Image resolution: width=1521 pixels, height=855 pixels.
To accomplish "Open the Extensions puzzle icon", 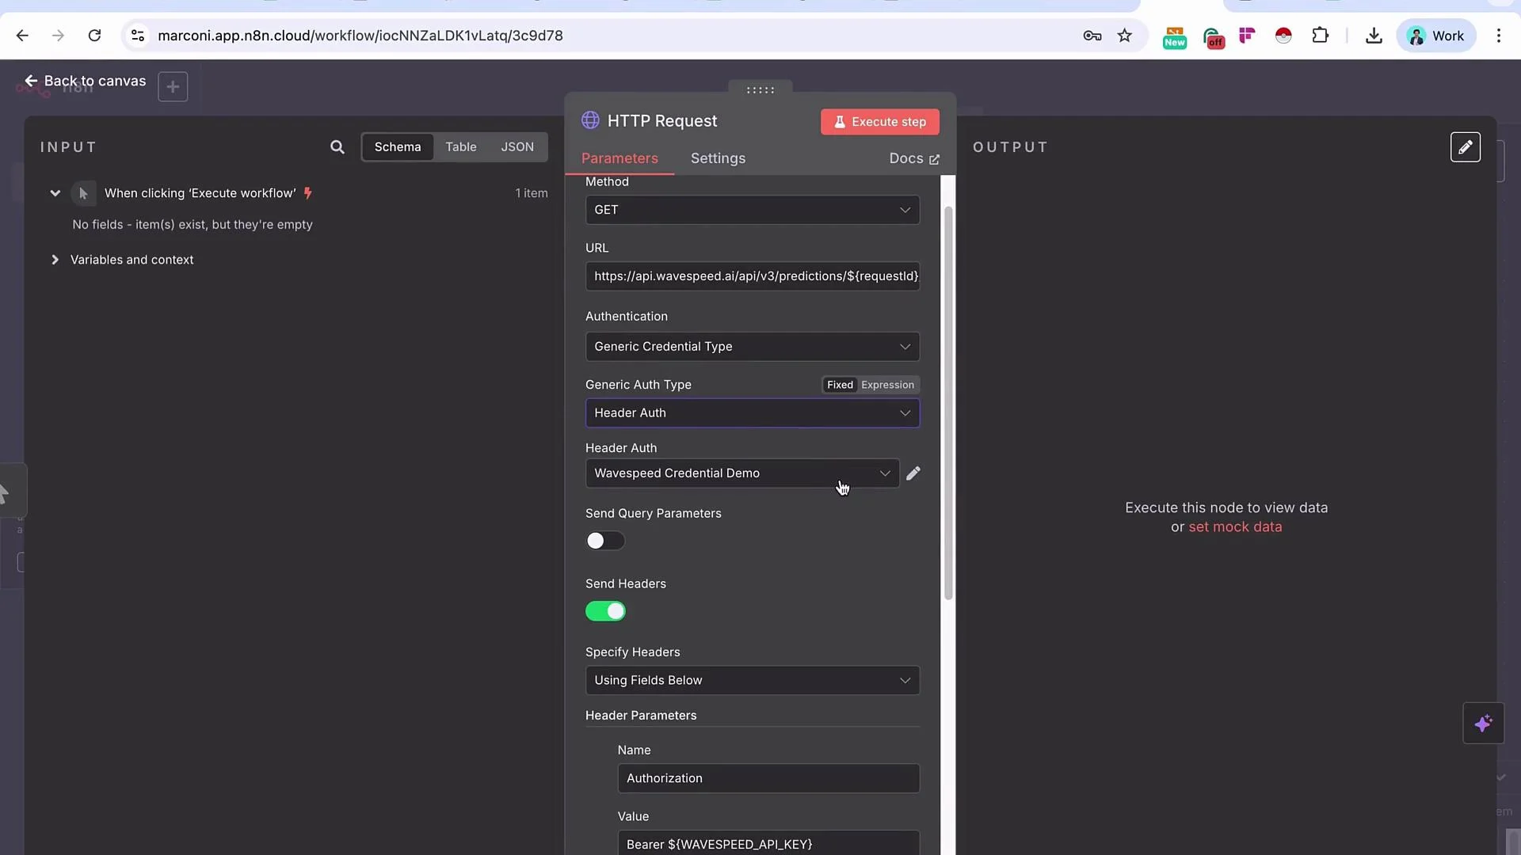I will click(1320, 36).
